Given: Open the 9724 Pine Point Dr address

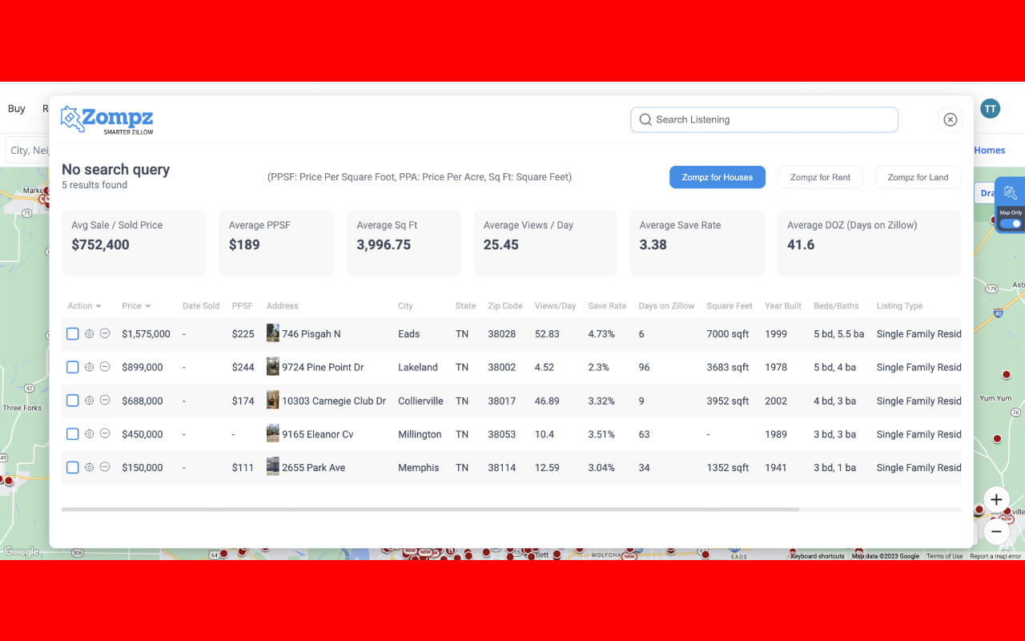Looking at the screenshot, I should point(323,367).
